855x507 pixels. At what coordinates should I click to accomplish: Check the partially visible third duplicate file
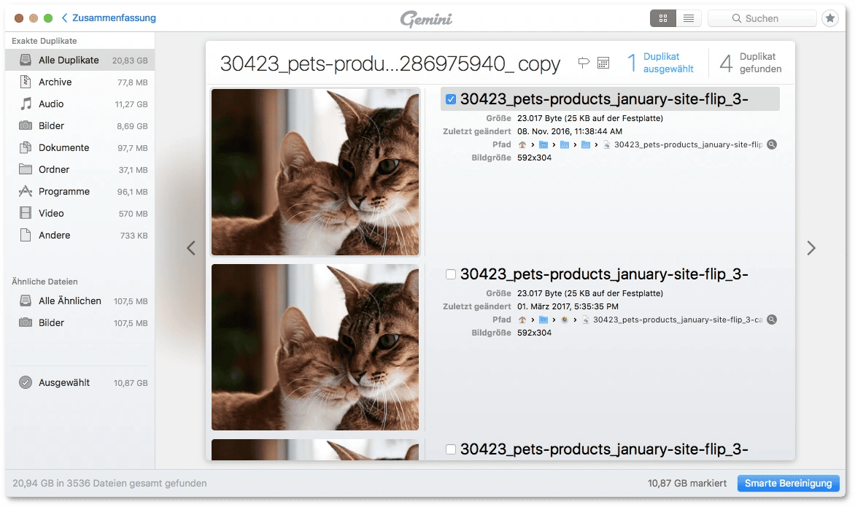(450, 449)
